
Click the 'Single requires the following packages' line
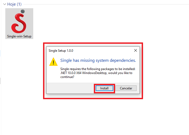[98, 69]
